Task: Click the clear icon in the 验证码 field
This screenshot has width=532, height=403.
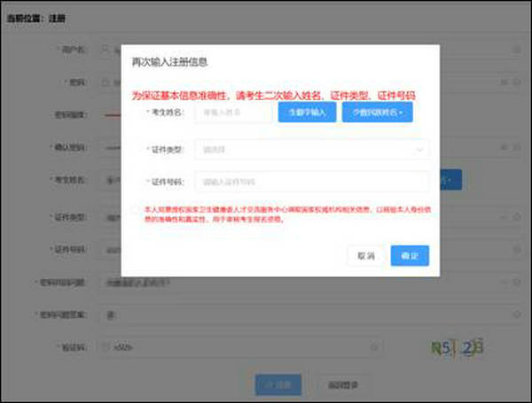Action: [x=374, y=346]
